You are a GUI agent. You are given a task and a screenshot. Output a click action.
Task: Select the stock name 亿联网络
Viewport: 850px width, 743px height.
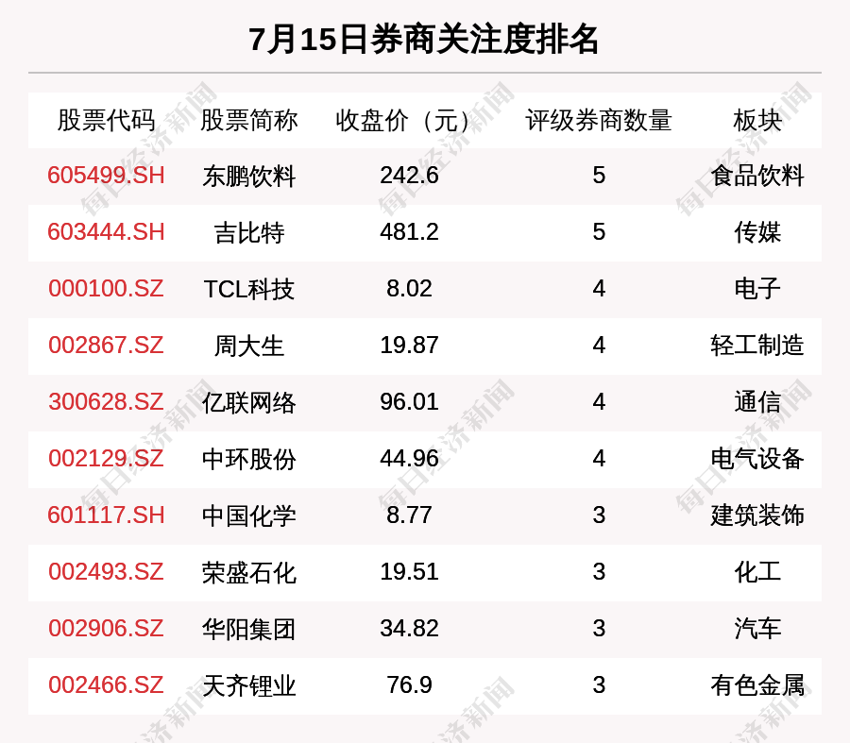[248, 403]
